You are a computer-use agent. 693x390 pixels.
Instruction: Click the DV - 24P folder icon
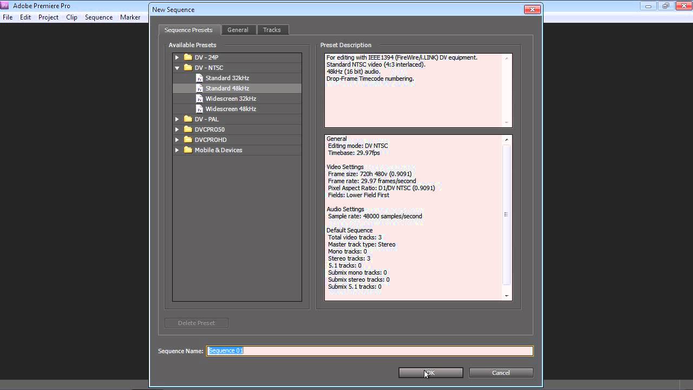pyautogui.click(x=188, y=57)
